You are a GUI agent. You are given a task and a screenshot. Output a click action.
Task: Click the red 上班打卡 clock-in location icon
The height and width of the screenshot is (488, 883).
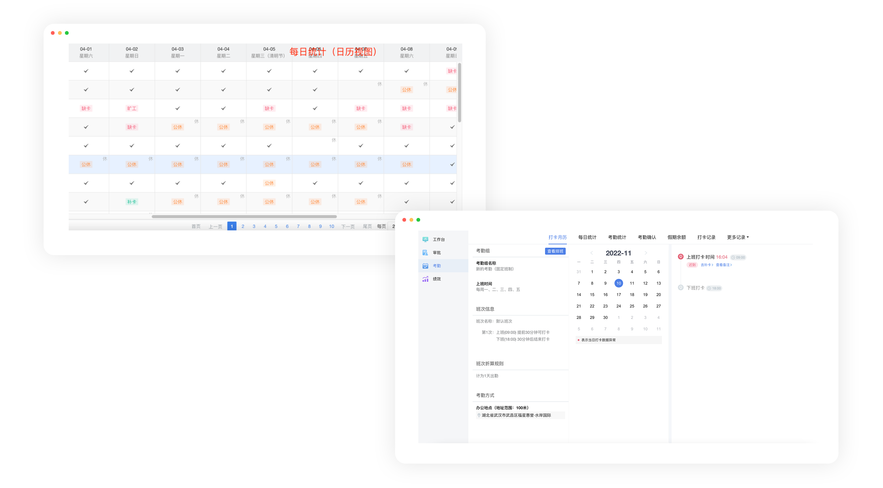680,257
